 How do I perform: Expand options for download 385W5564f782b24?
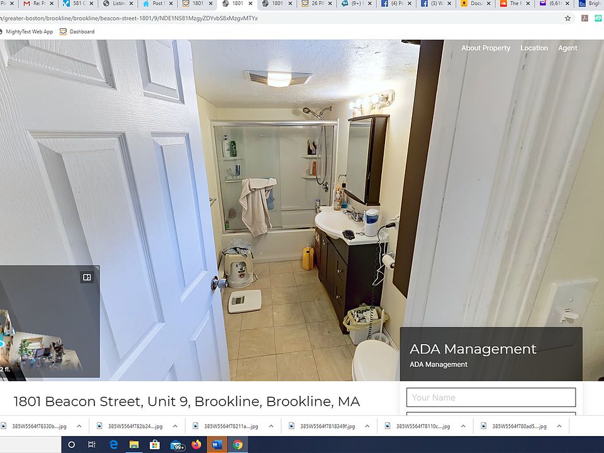coord(176,426)
